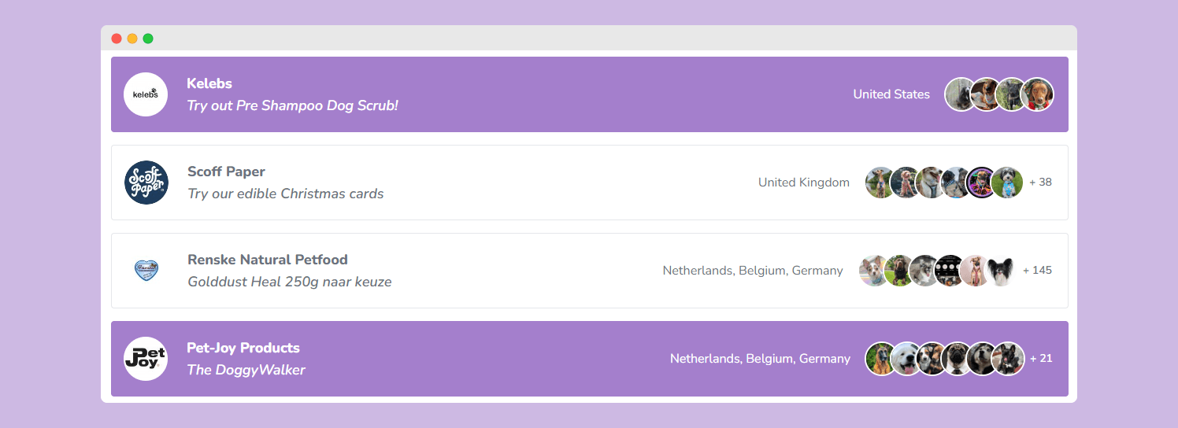Viewport: 1178px width, 428px height.
Task: Click the Kelebs brand logo
Action: 146,94
